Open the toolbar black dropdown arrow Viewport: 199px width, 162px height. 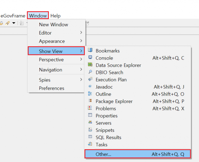point(14,23)
